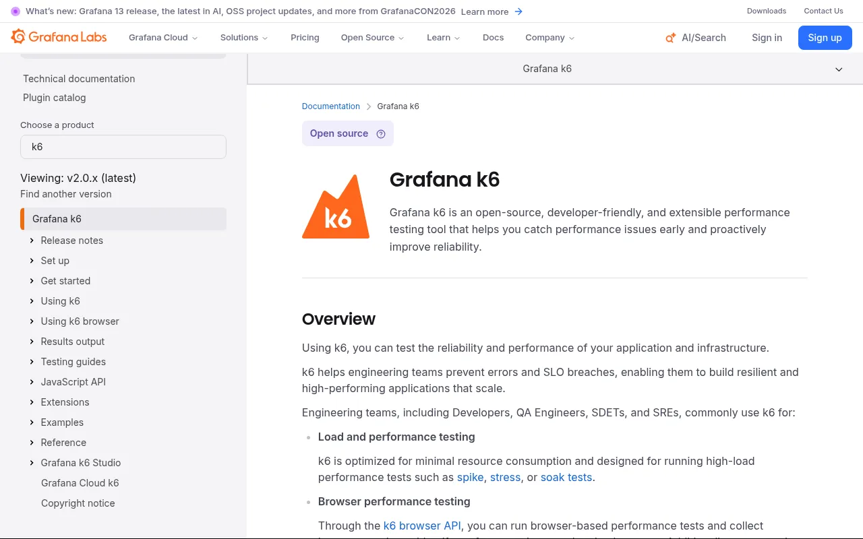Viewport: 863px width, 539px height.
Task: Follow the soak tests link
Action: coord(566,477)
